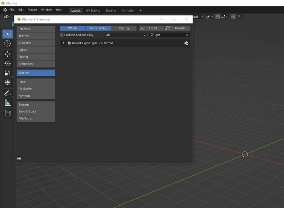Pick the Scale tool
Viewport: 284px width, 208px height.
point(8,73)
